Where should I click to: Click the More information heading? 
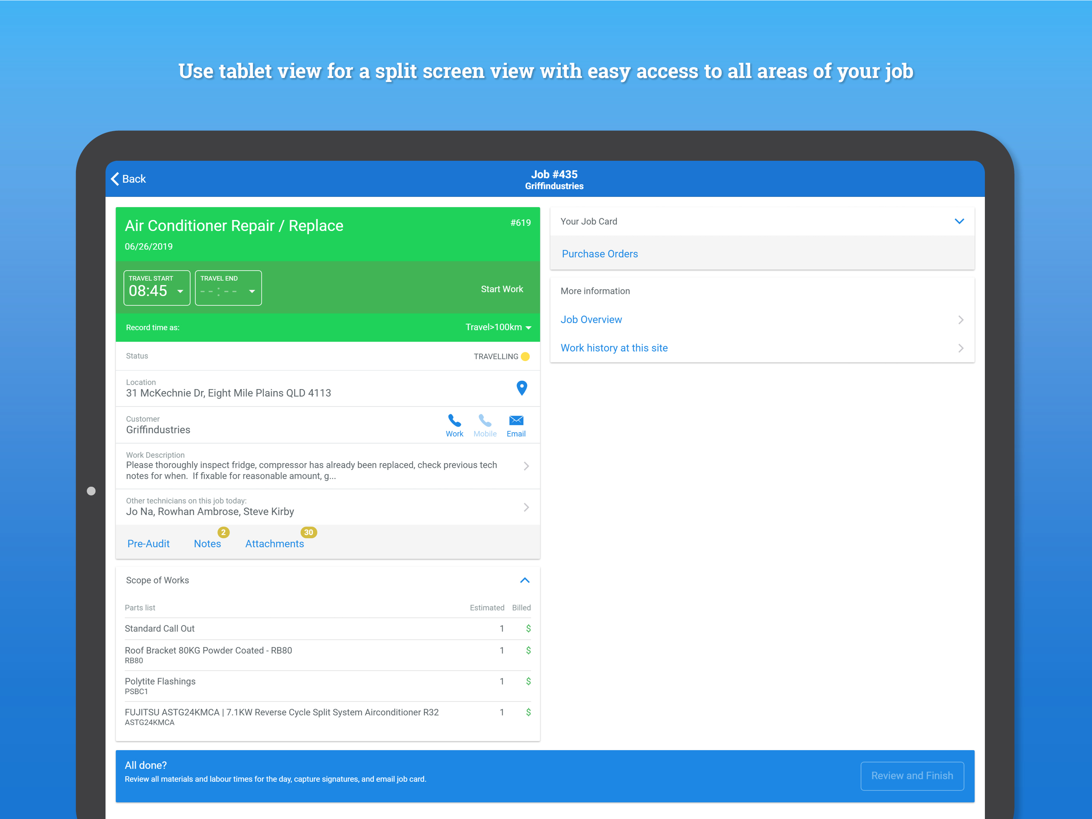click(595, 291)
